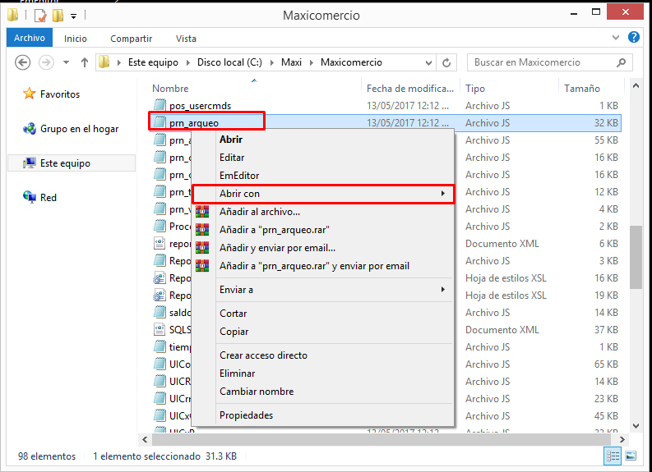
Task: Choose Editar in the context menu
Action: (232, 158)
